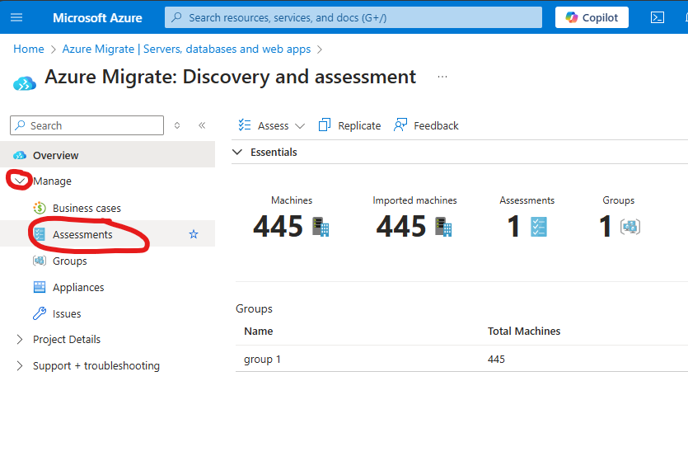Open Cloud Shell from top bar

point(658,17)
